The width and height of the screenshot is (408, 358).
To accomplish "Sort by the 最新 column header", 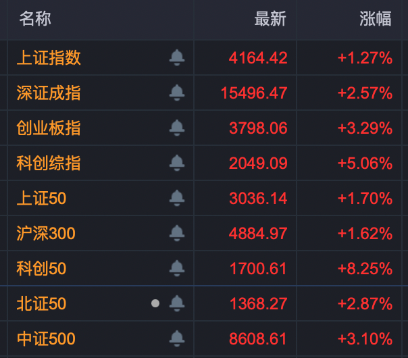I will point(270,19).
